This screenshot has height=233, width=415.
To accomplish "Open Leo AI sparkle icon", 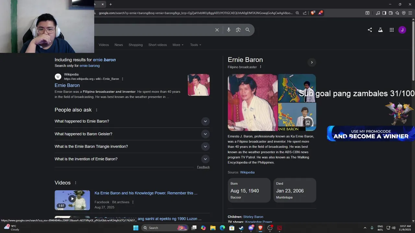I will click(397, 13).
